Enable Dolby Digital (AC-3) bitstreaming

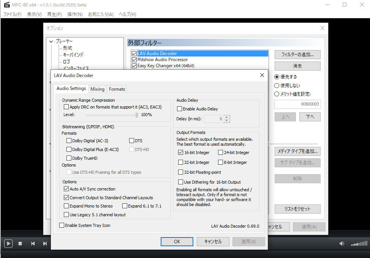[69, 141]
